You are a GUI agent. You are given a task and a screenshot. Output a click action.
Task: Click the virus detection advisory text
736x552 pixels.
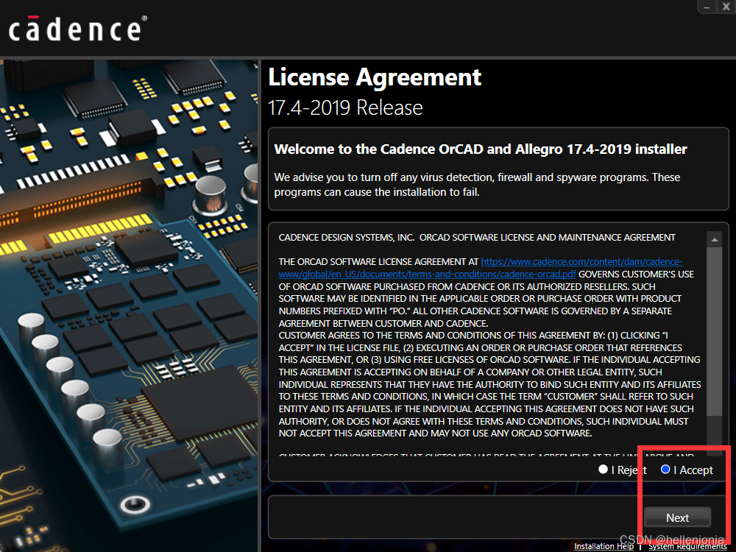pyautogui.click(x=477, y=185)
